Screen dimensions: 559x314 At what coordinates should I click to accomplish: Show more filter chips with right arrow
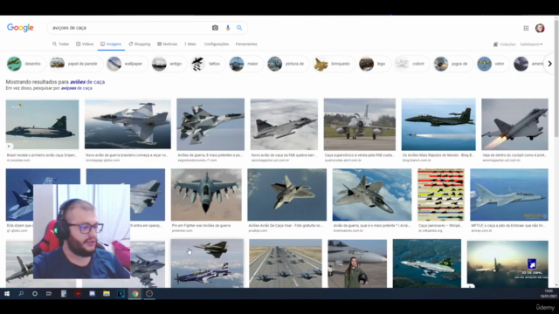pyautogui.click(x=549, y=64)
